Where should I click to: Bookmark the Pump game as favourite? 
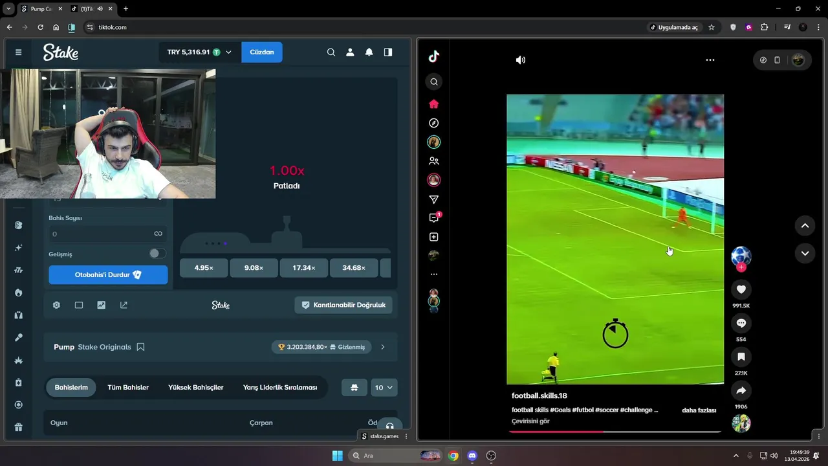[140, 347]
